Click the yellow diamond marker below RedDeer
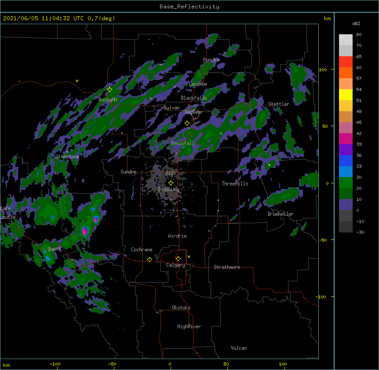 [x=187, y=123]
